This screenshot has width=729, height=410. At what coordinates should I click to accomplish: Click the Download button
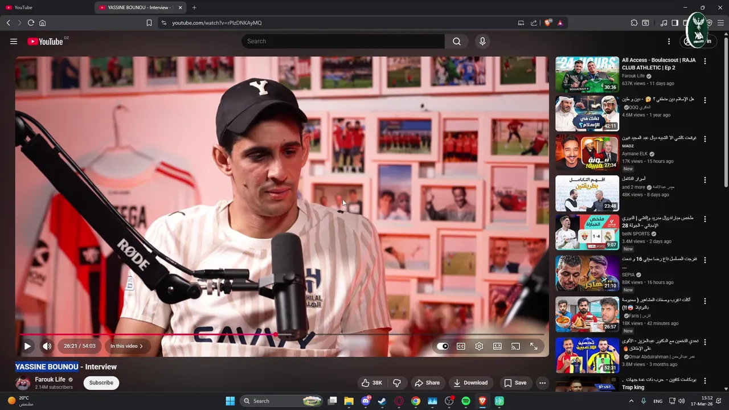click(x=470, y=383)
